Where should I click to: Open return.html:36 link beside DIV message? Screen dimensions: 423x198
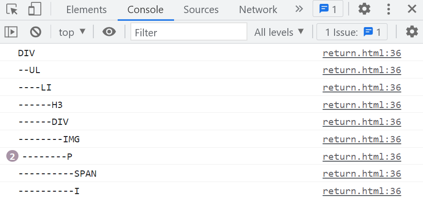pos(362,53)
